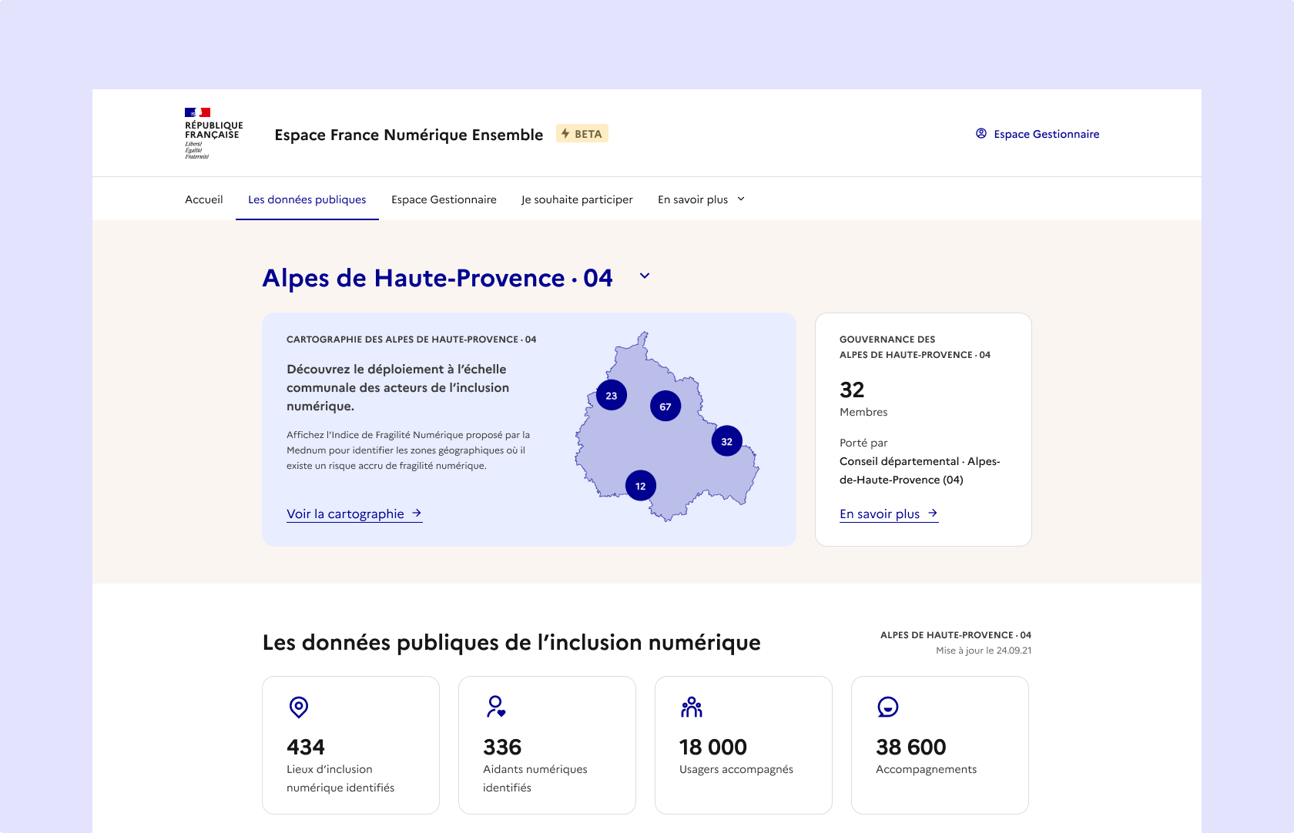
Task: Click the Mise à jour le 24.09.21 text
Action: [x=984, y=651]
